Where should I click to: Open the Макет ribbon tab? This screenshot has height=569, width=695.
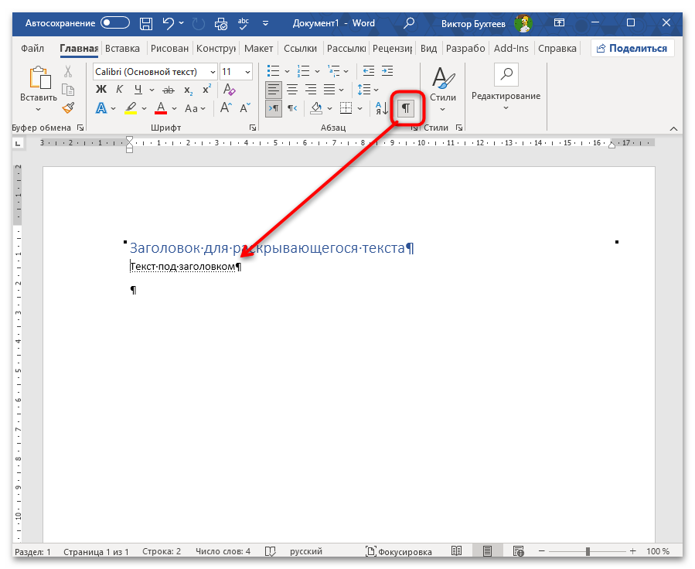coord(258,48)
